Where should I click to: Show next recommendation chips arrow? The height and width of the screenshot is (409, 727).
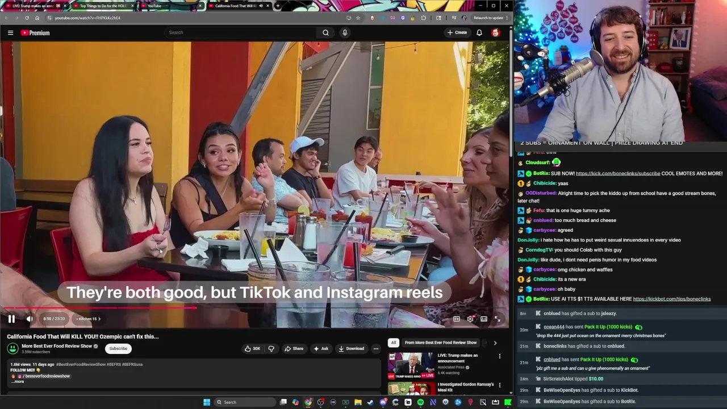pyautogui.click(x=495, y=343)
